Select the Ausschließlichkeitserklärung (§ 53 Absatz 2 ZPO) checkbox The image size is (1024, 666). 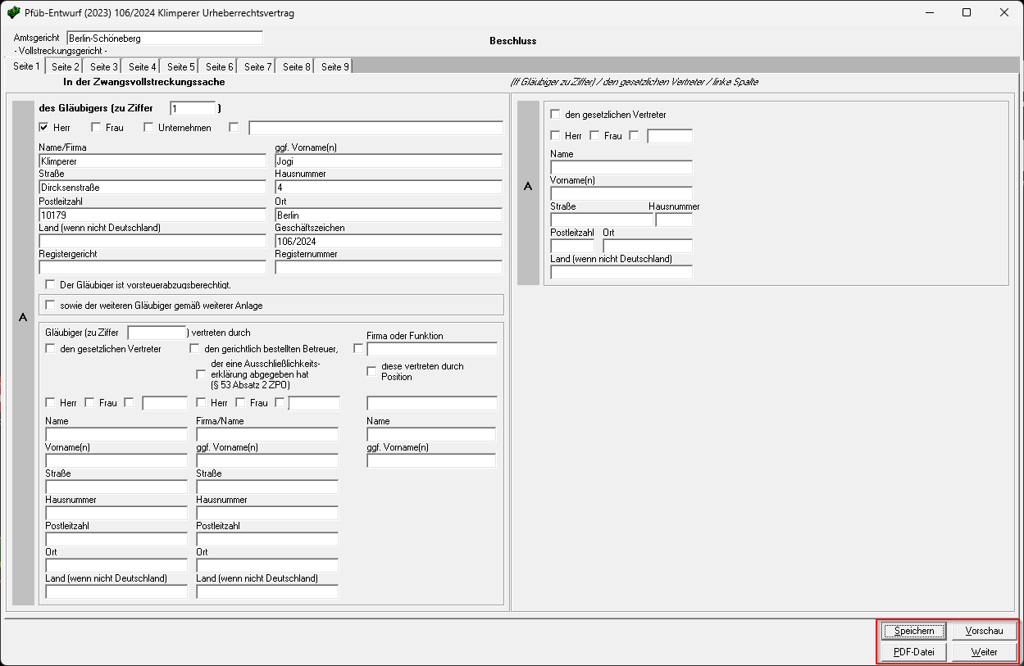coord(202,374)
